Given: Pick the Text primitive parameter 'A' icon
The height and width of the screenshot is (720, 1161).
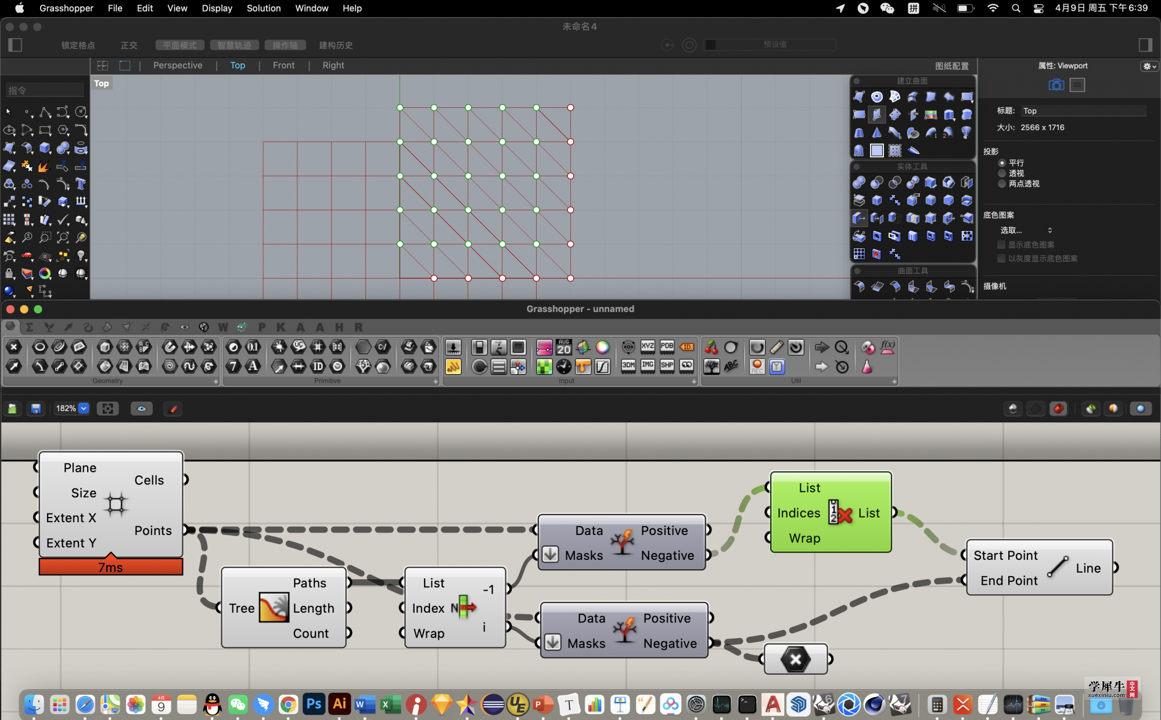Looking at the screenshot, I should 253,366.
